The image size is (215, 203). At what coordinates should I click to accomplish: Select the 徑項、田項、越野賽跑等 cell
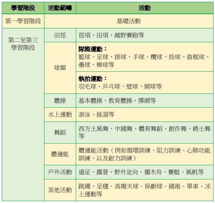(x=144, y=35)
